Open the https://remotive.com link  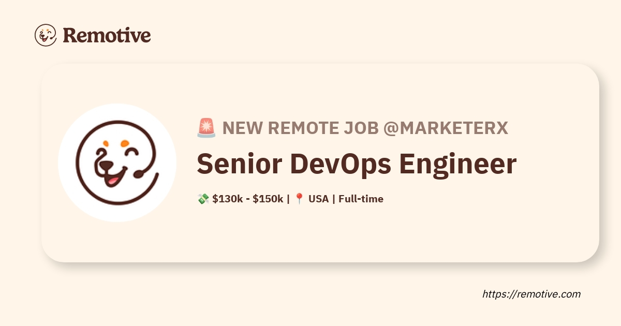[x=531, y=294]
